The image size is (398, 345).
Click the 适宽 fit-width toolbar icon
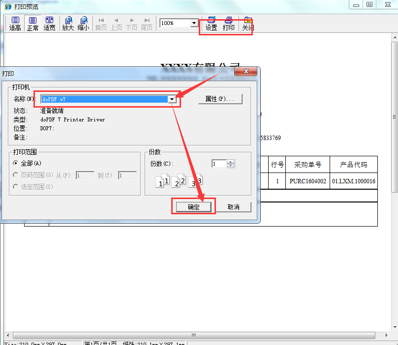(x=49, y=23)
